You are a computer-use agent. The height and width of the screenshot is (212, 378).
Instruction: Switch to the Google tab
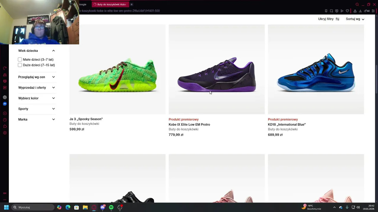[x=83, y=4]
